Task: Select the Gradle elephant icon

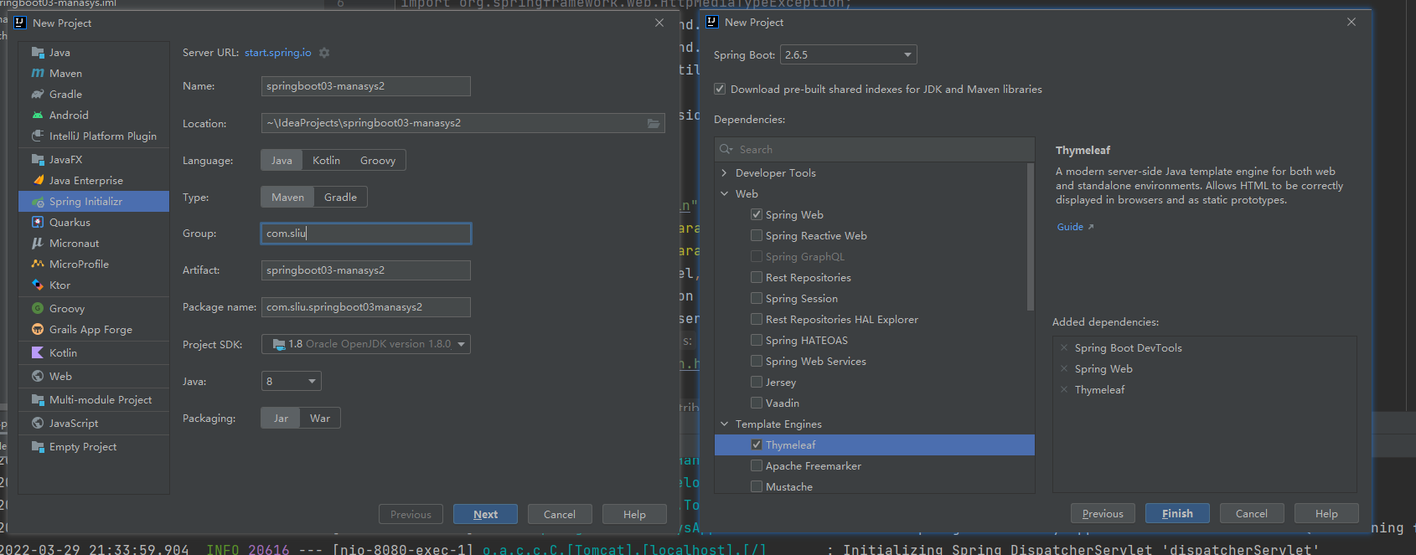Action: coord(38,94)
